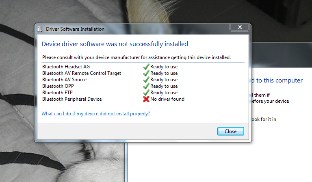The width and height of the screenshot is (312, 182).
Task: Select the 'Bluetooth AV Source' entry
Action: (65, 80)
